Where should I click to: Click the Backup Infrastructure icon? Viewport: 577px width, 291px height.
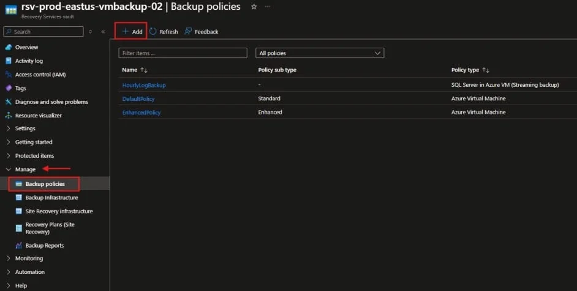pyautogui.click(x=19, y=197)
